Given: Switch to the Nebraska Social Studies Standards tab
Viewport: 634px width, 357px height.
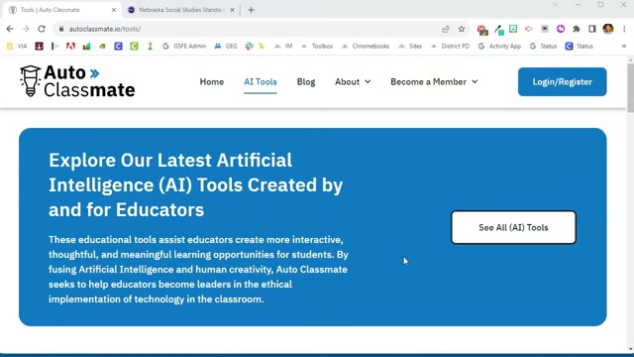Looking at the screenshot, I should (180, 10).
